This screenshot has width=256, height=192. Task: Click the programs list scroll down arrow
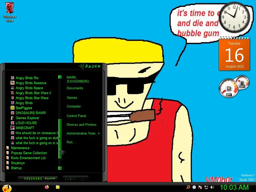[x=60, y=168]
